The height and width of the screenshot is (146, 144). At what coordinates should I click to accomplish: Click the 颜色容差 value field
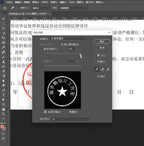pyautogui.click(x=71, y=49)
